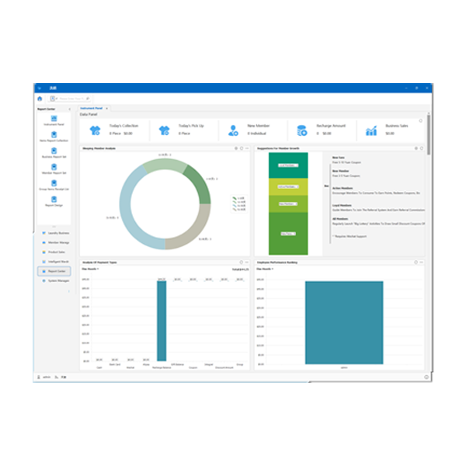The height and width of the screenshot is (466, 466).
Task: Select the Business Report Set icon
Action: click(x=54, y=151)
